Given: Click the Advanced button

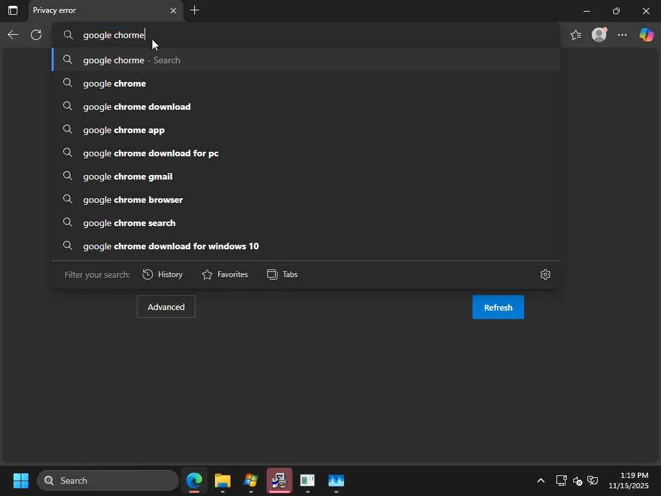Looking at the screenshot, I should 166,307.
